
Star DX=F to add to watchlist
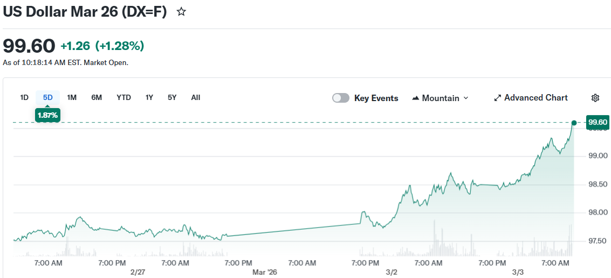(x=181, y=12)
